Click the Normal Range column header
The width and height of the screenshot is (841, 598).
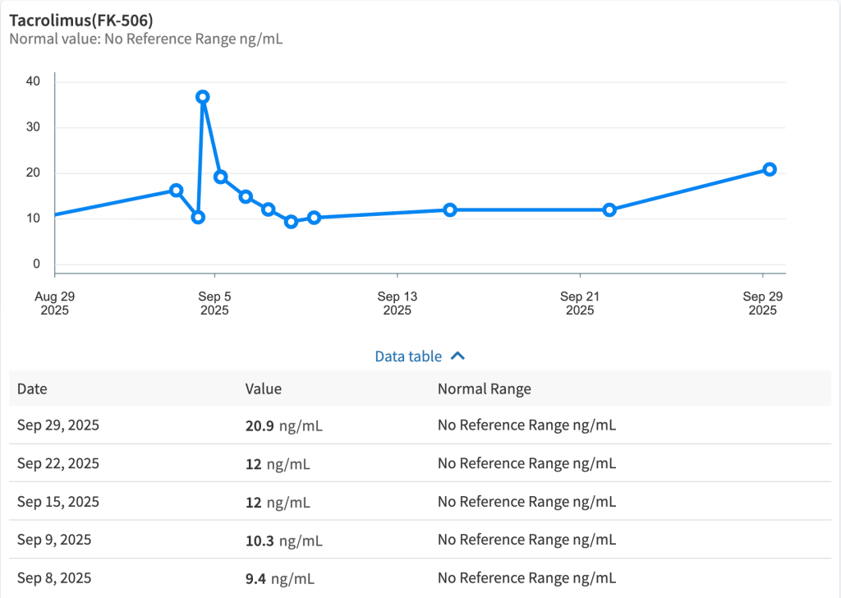(484, 389)
